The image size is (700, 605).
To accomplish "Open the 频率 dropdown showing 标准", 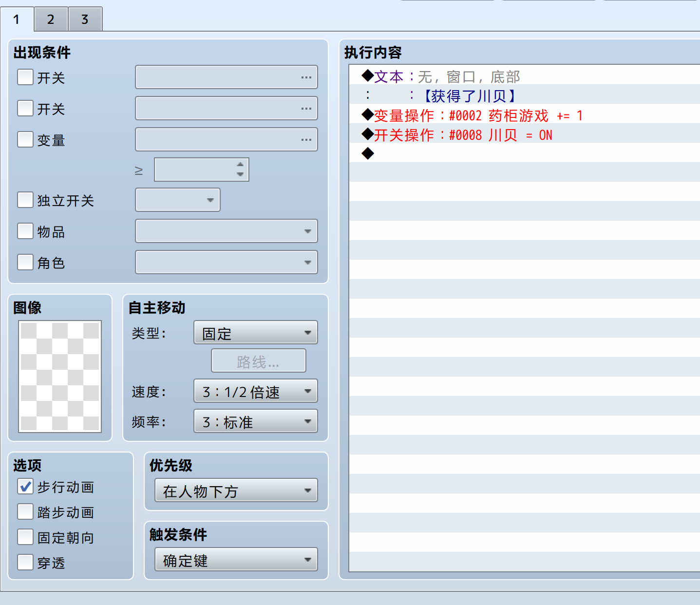I will click(x=256, y=421).
